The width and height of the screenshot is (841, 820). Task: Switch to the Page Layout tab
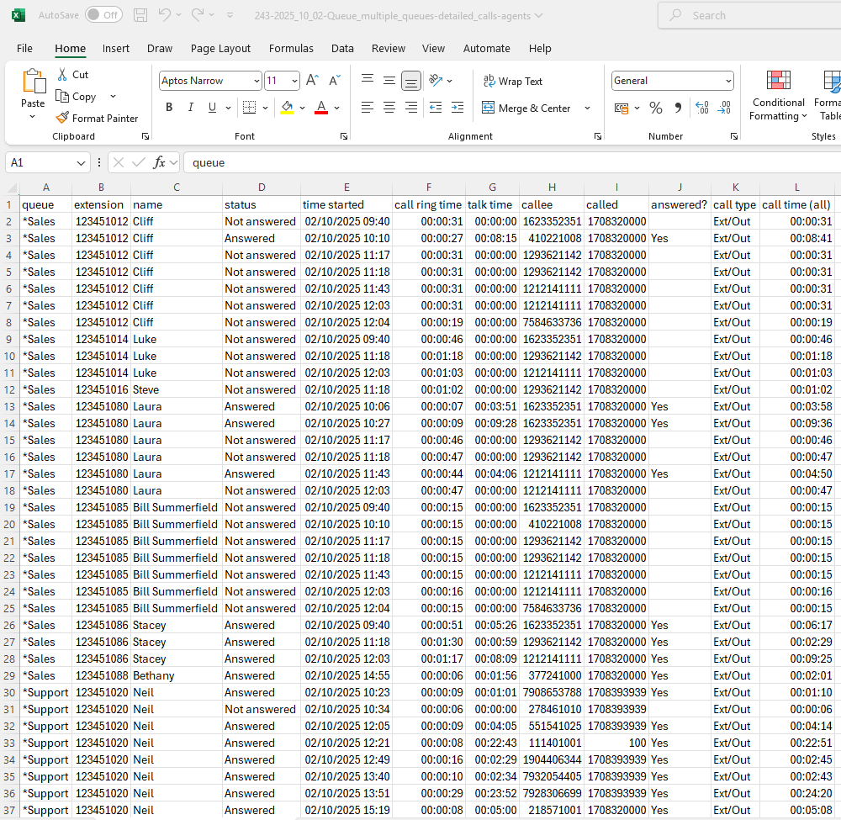[220, 49]
